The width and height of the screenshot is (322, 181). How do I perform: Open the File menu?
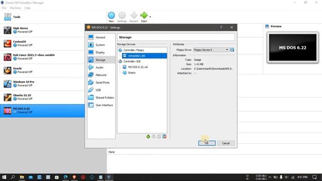[x=4, y=8]
